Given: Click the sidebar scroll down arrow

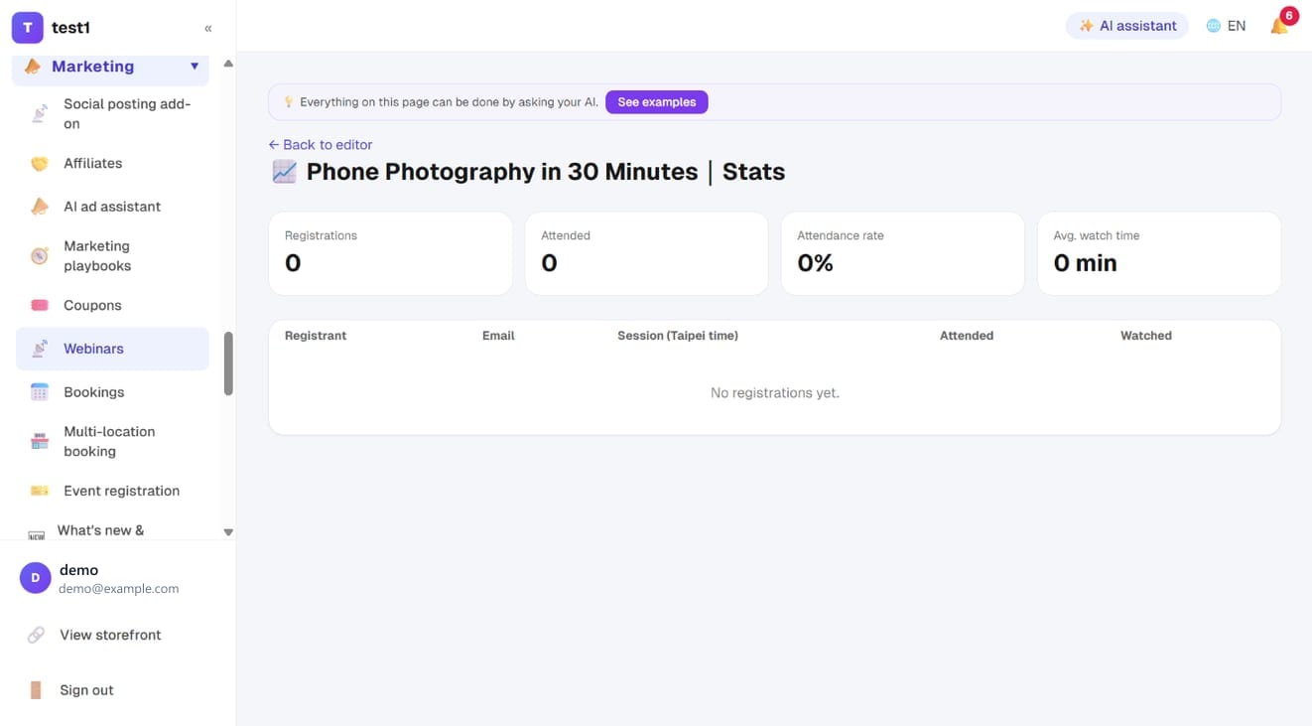Looking at the screenshot, I should tap(228, 532).
